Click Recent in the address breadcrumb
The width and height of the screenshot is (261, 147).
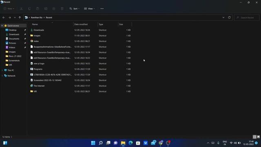[x=49, y=18]
